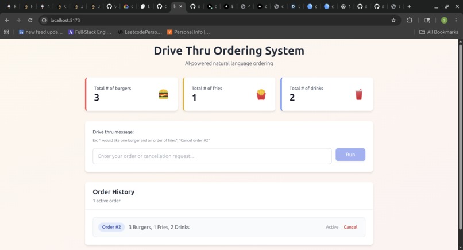This screenshot has height=250, width=463.
Task: Click the fries emoji icon
Action: pyautogui.click(x=261, y=94)
